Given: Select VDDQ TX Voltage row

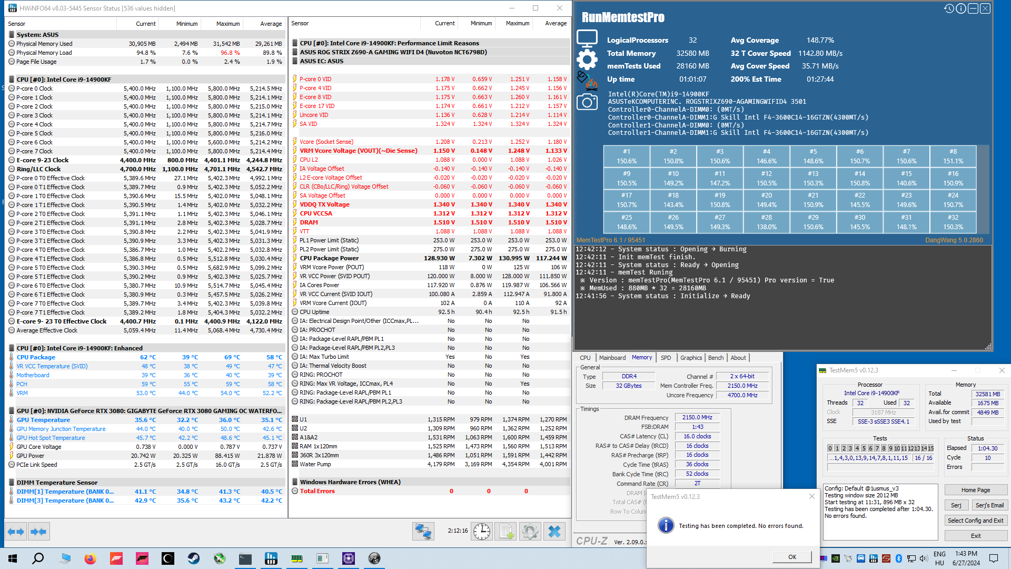Looking at the screenshot, I should pyautogui.click(x=431, y=204).
